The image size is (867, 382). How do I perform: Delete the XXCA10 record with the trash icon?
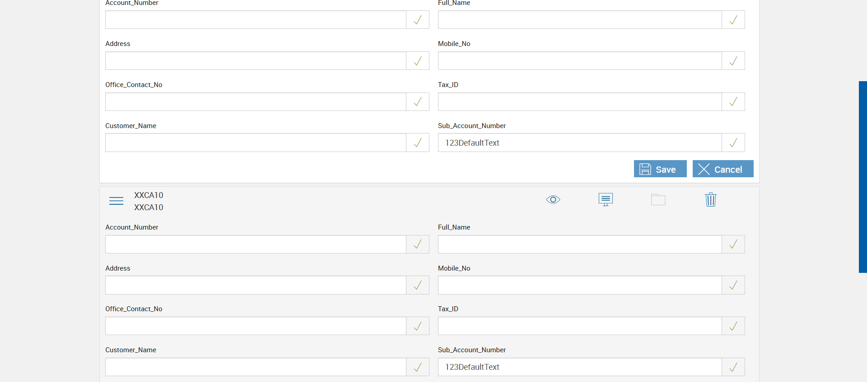[710, 199]
